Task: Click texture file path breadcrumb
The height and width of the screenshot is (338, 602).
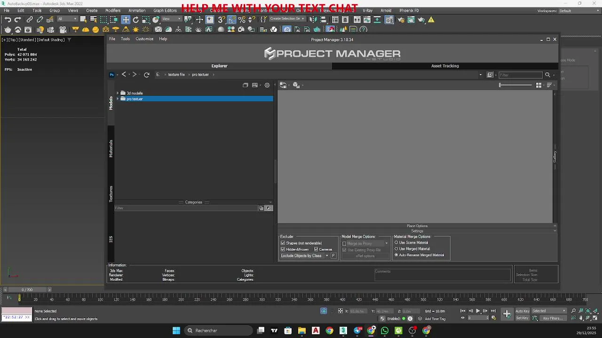Action: pos(176,75)
